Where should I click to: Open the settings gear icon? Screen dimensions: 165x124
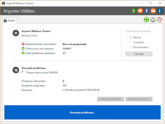tap(153, 20)
